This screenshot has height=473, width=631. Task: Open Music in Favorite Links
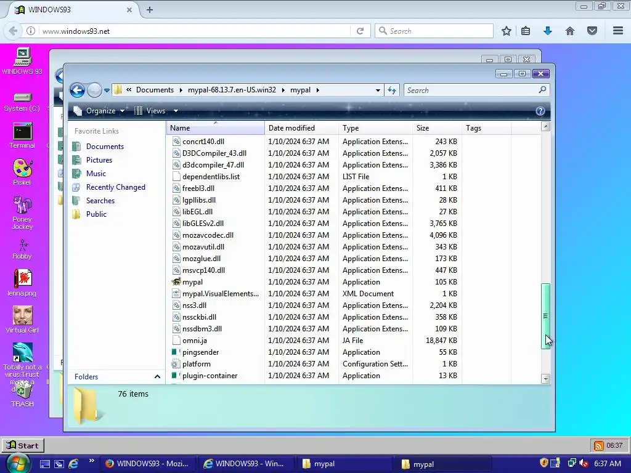pyautogui.click(x=96, y=174)
